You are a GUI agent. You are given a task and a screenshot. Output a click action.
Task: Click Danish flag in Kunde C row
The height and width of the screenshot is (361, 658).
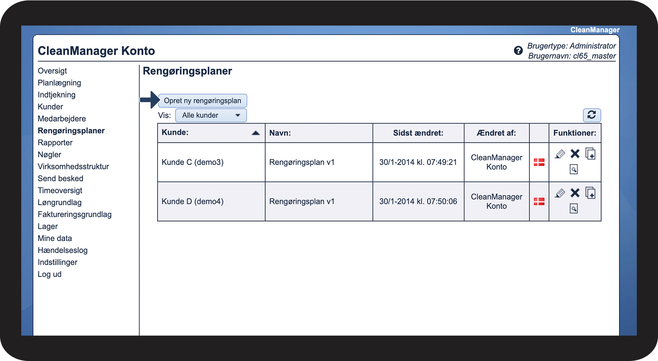pyautogui.click(x=539, y=162)
